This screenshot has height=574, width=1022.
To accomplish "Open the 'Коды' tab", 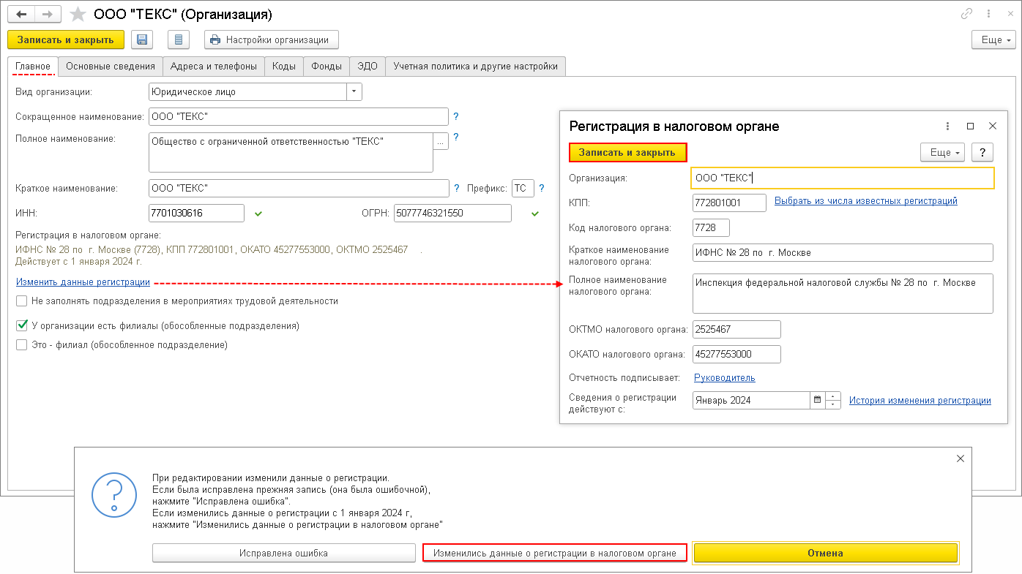I will (x=284, y=66).
